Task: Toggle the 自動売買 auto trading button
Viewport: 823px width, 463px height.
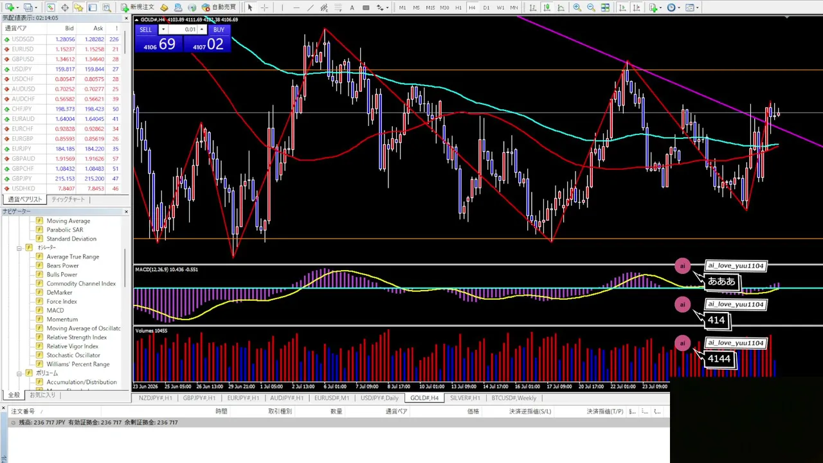Action: click(x=219, y=8)
